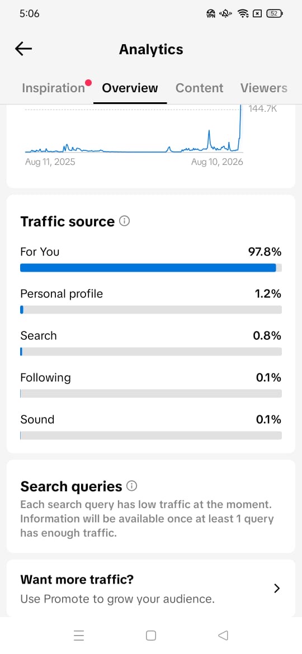Tap Android home square icon
Screen dimensions: 302x654
pyautogui.click(x=151, y=635)
